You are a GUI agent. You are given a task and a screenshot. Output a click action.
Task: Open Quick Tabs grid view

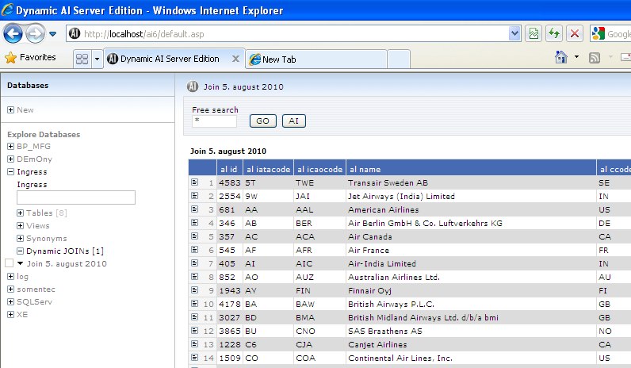82,59
